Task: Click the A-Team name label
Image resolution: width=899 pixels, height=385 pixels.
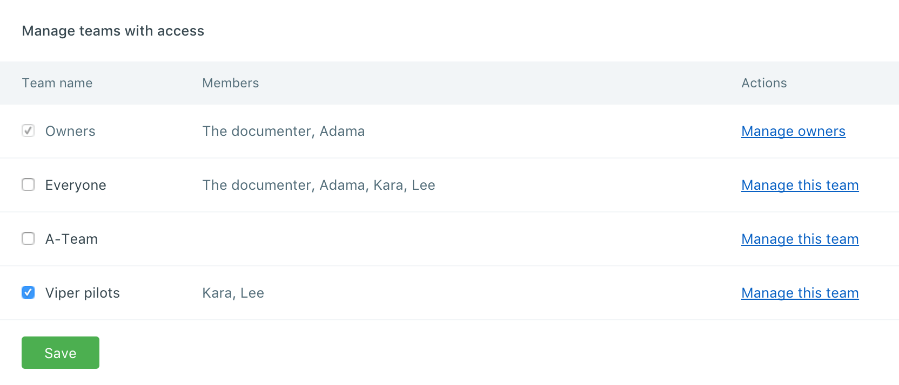Action: [72, 239]
